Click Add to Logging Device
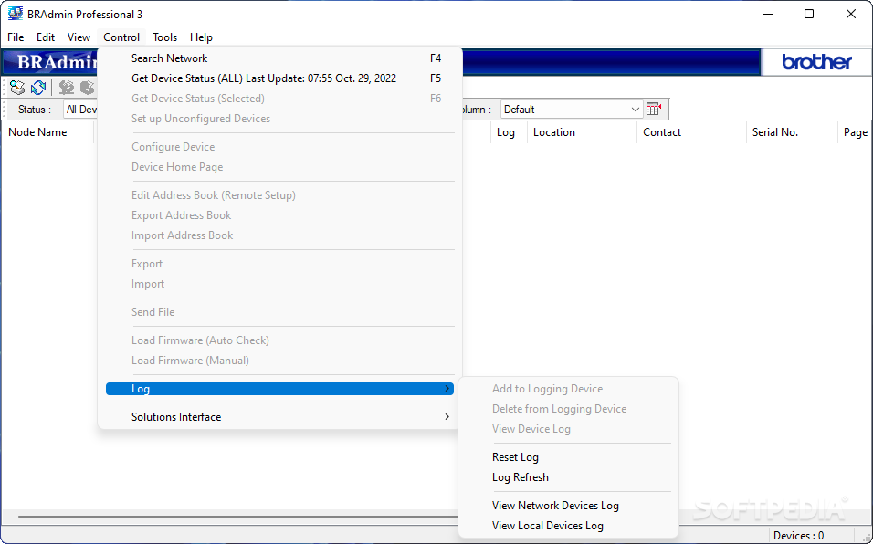 pyautogui.click(x=568, y=389)
